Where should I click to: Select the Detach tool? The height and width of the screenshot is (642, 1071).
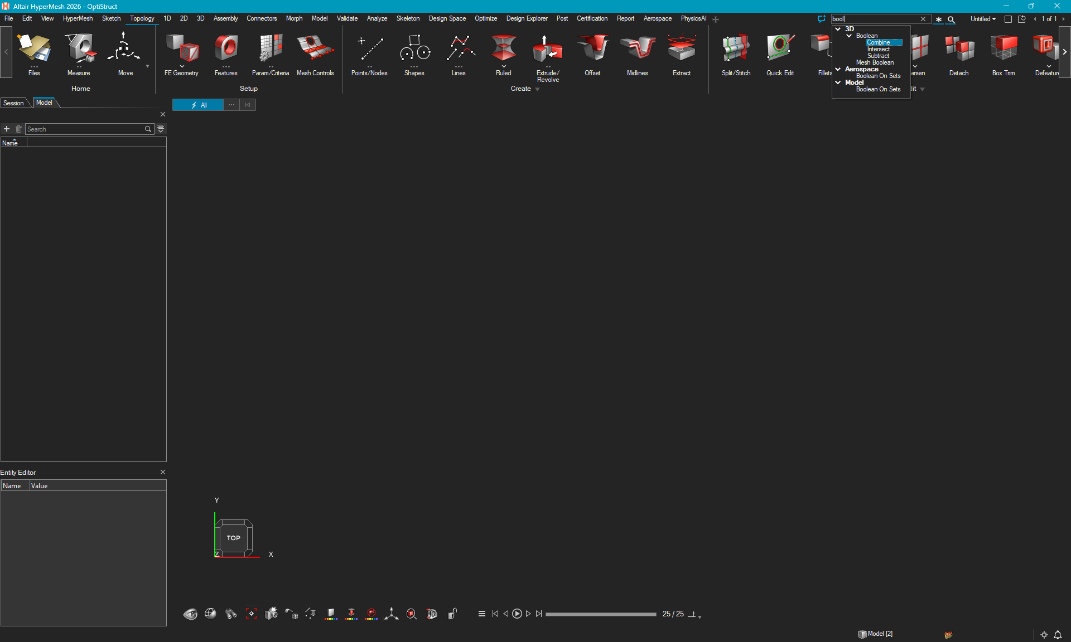(959, 55)
